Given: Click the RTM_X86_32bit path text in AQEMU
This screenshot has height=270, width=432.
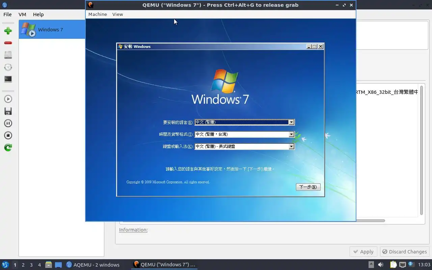Looking at the screenshot, I should [x=387, y=92].
